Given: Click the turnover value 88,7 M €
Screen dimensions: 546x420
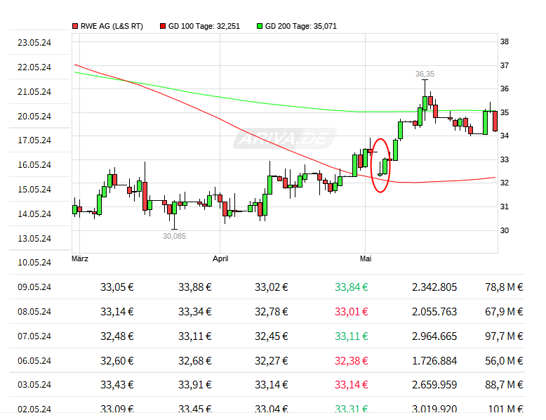Looking at the screenshot, I should point(504,384).
